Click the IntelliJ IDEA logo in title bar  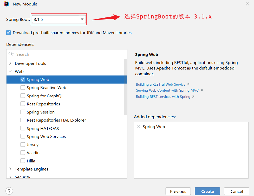coord(6,4)
